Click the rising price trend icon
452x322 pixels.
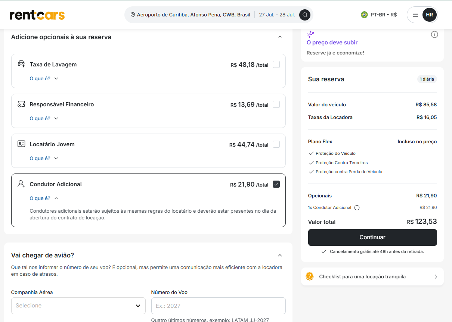point(310,34)
